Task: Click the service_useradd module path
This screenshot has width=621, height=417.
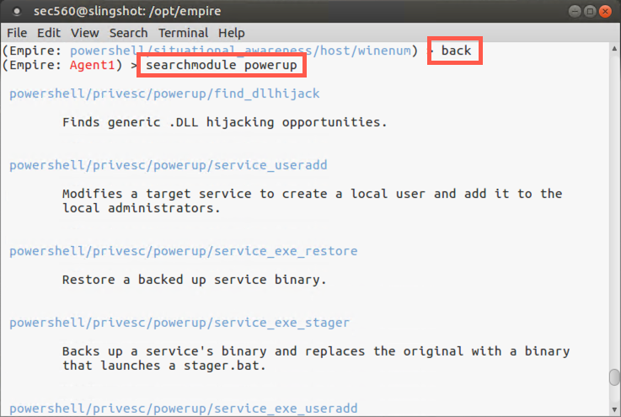Action: point(169,165)
